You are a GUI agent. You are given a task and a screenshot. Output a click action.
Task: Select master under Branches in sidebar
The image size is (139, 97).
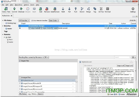click(9, 29)
